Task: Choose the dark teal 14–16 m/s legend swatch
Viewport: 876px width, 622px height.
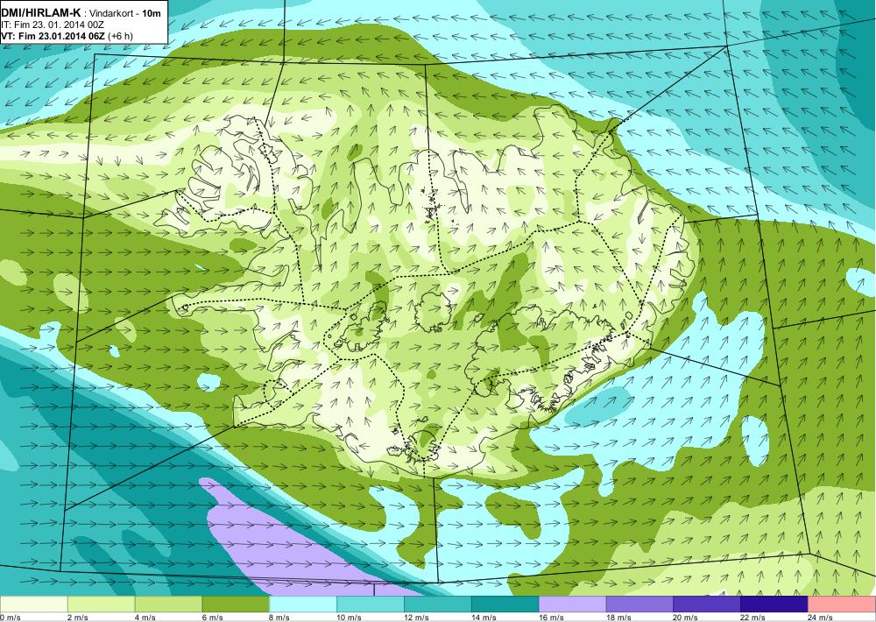Action: tap(505, 604)
